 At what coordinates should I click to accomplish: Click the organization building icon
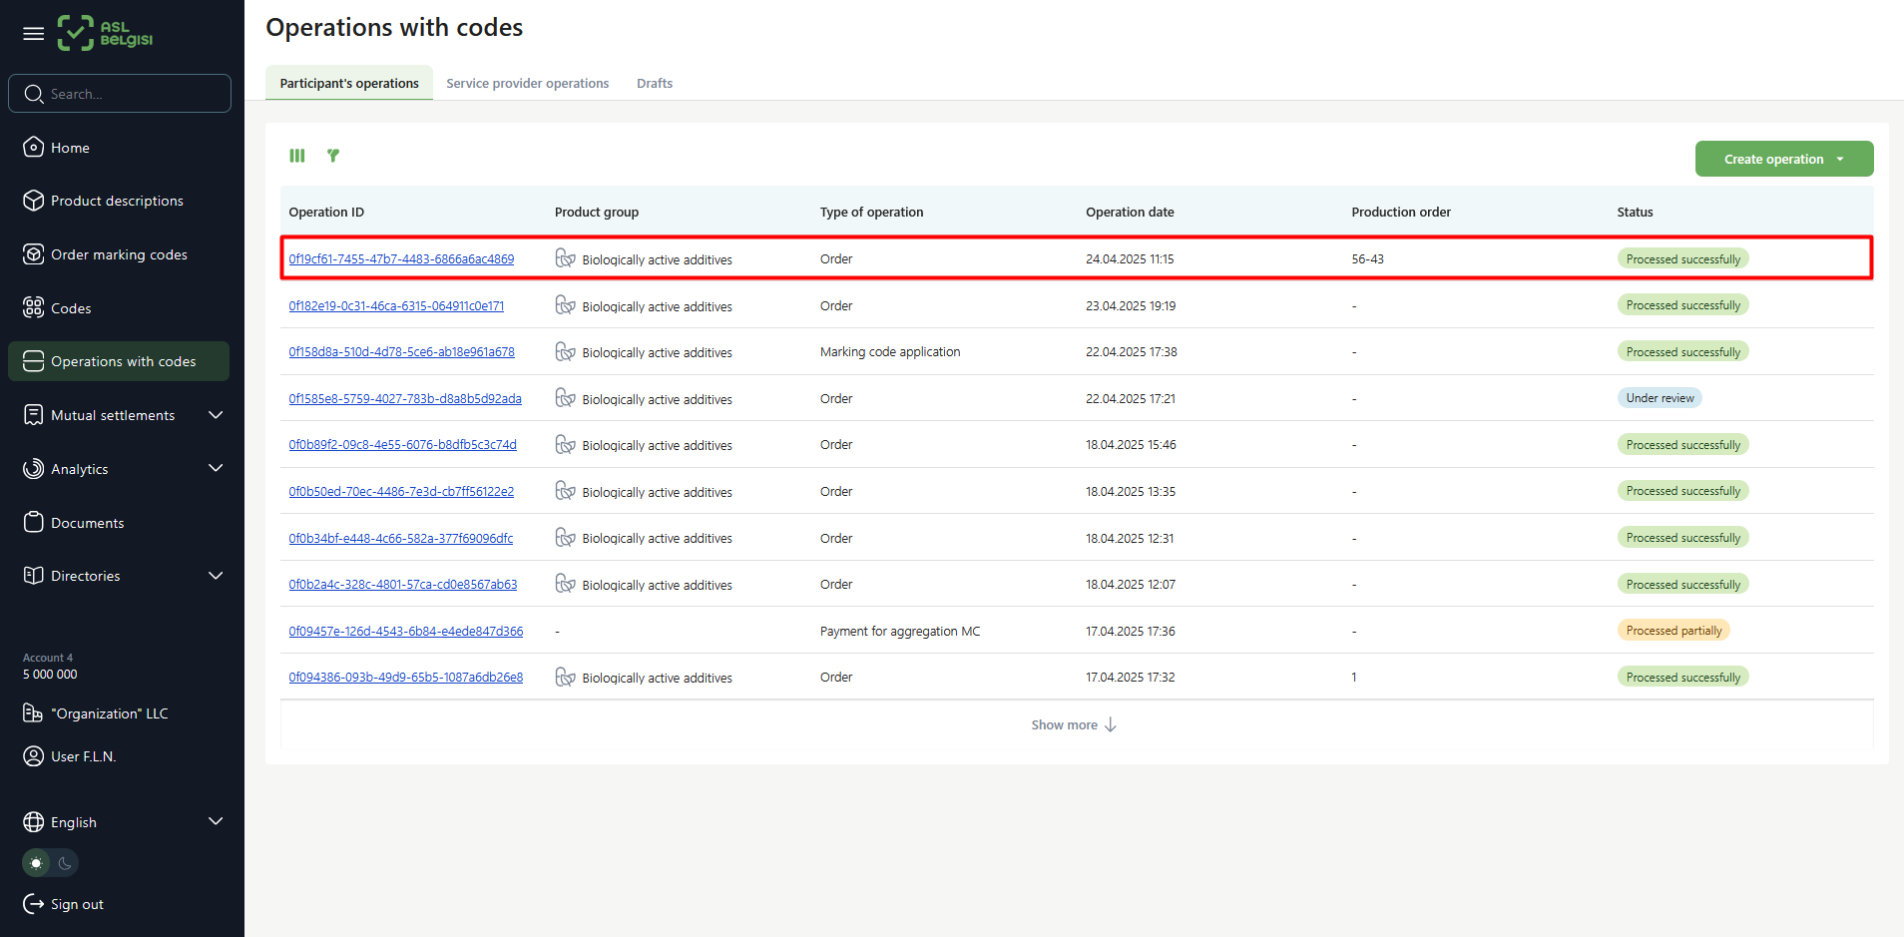[33, 712]
